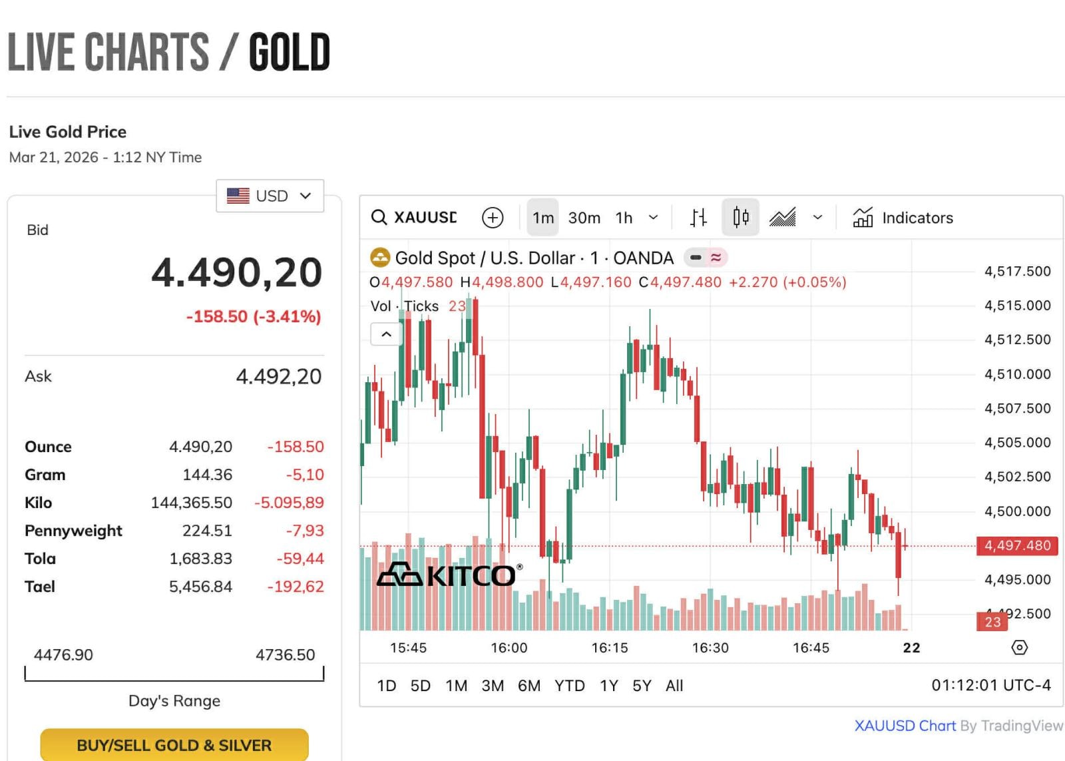Open the Indicators panel
The image size is (1065, 761).
pos(903,218)
